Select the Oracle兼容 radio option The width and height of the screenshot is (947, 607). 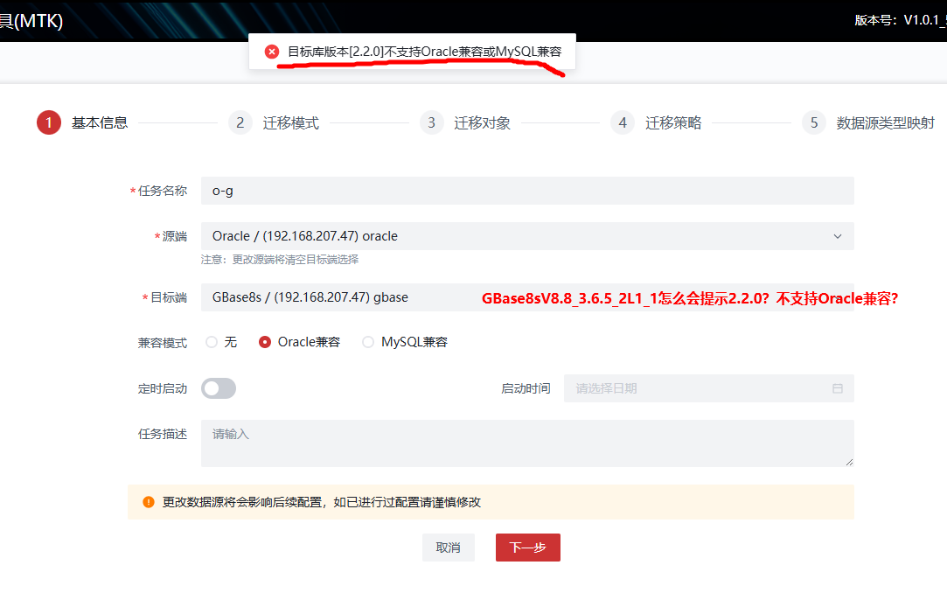tap(265, 342)
